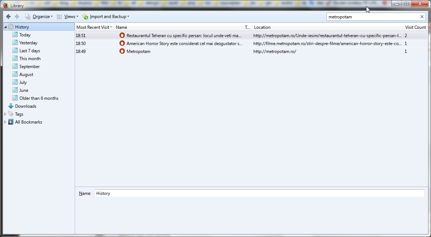Expand the All Bookmarks node

[x=5, y=122]
